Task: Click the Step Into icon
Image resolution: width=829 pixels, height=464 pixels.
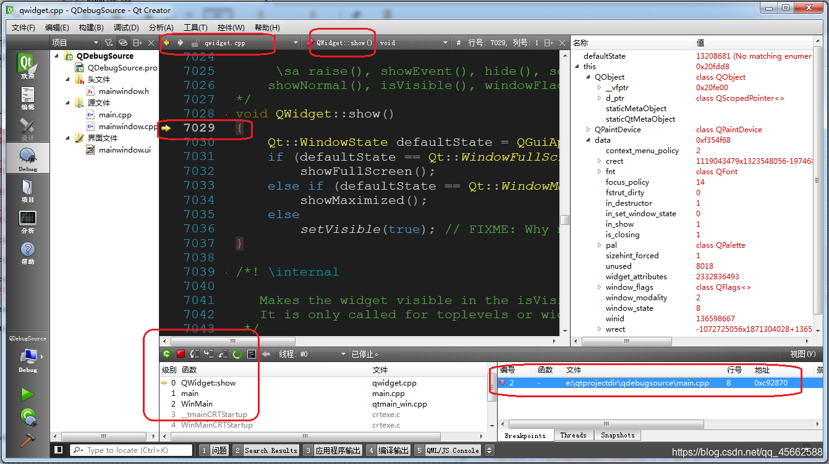Action: [x=209, y=354]
